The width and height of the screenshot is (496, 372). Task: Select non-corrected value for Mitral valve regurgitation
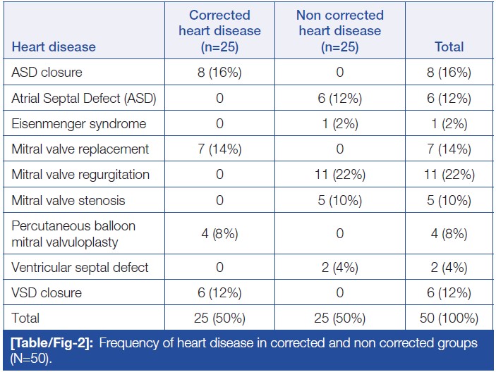click(x=340, y=174)
